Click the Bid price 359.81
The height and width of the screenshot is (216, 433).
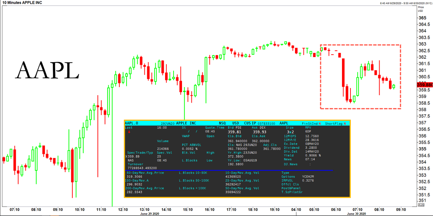234,132
